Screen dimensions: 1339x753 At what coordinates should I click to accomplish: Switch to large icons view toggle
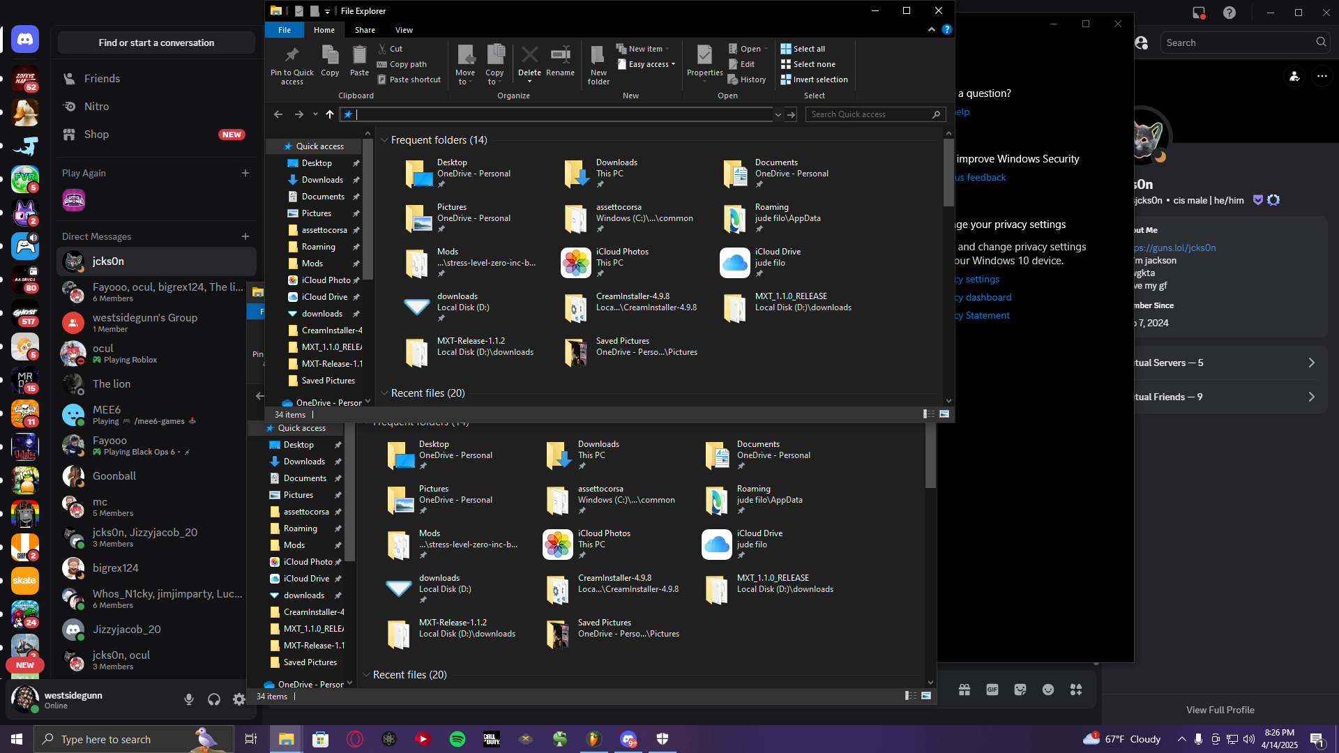(x=944, y=414)
